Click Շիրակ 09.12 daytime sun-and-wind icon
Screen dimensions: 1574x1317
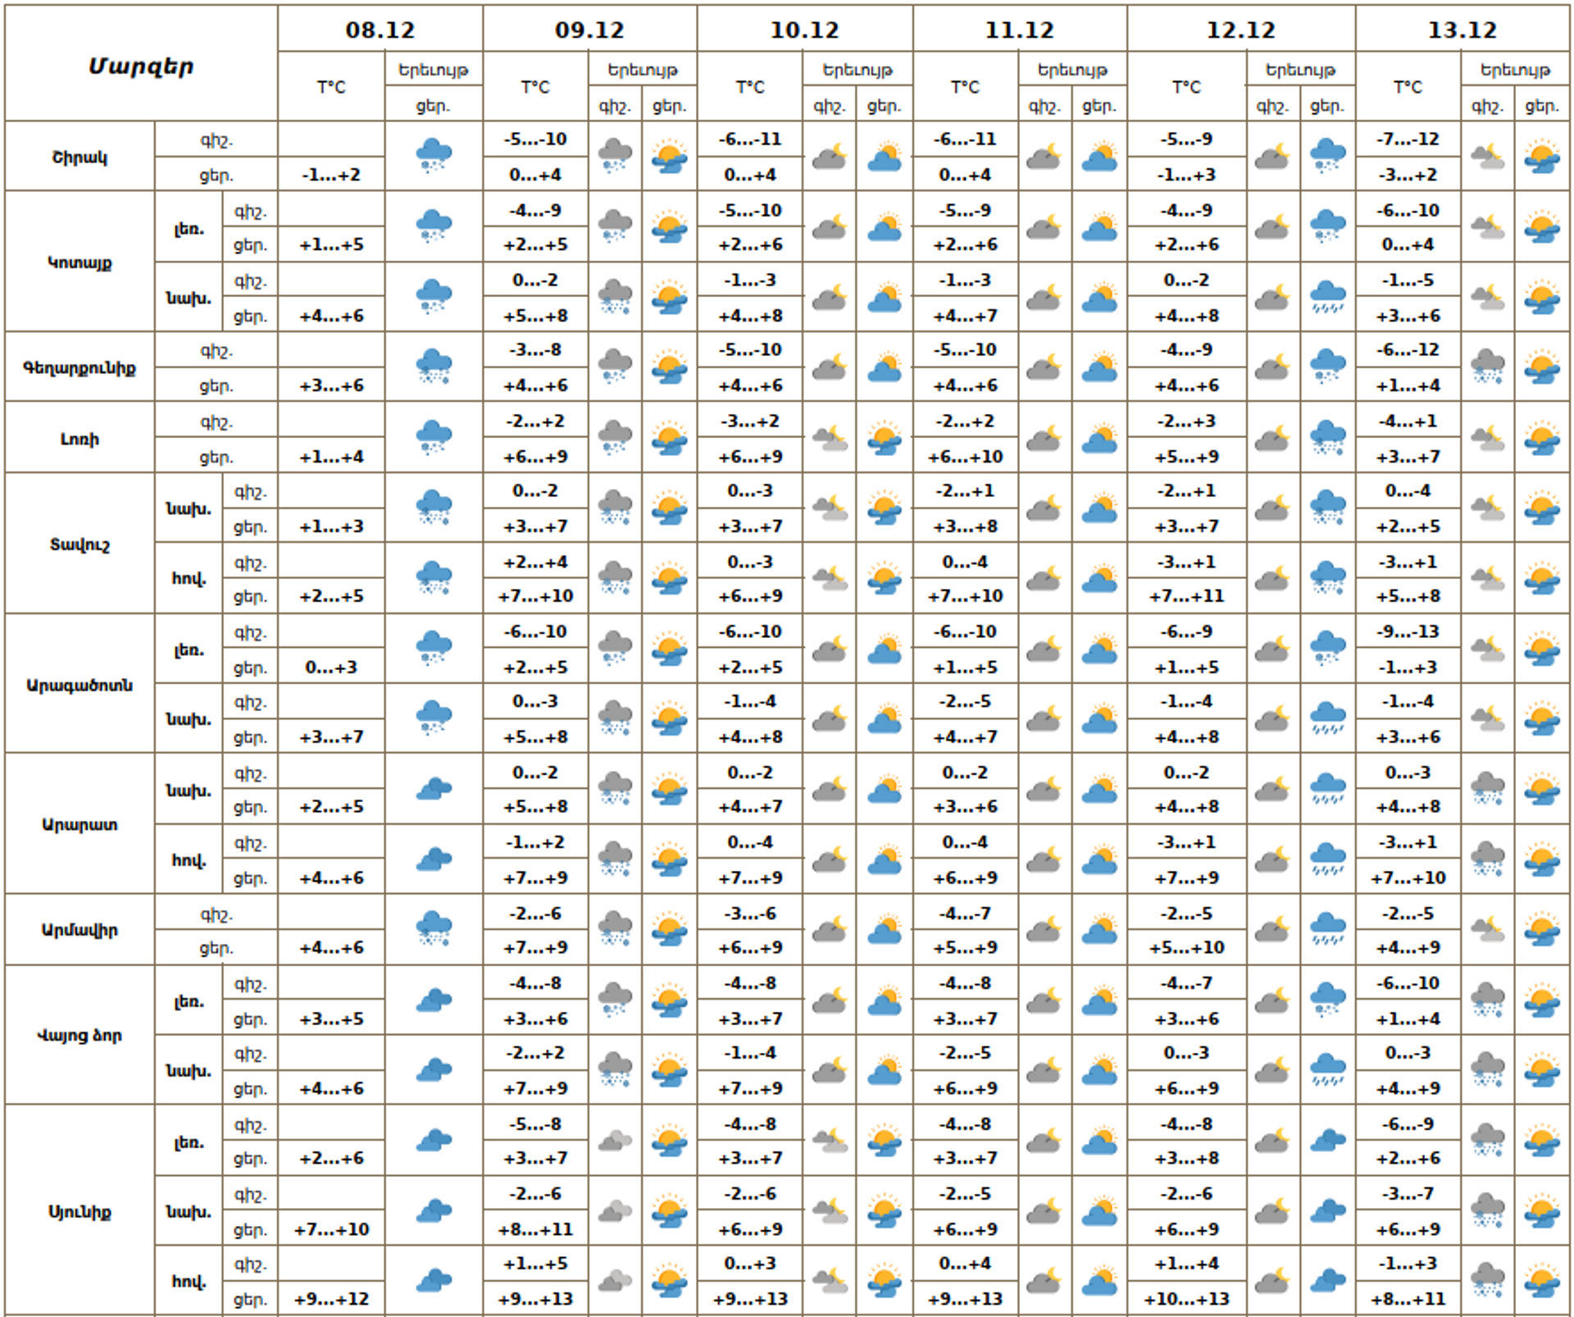pos(670,156)
